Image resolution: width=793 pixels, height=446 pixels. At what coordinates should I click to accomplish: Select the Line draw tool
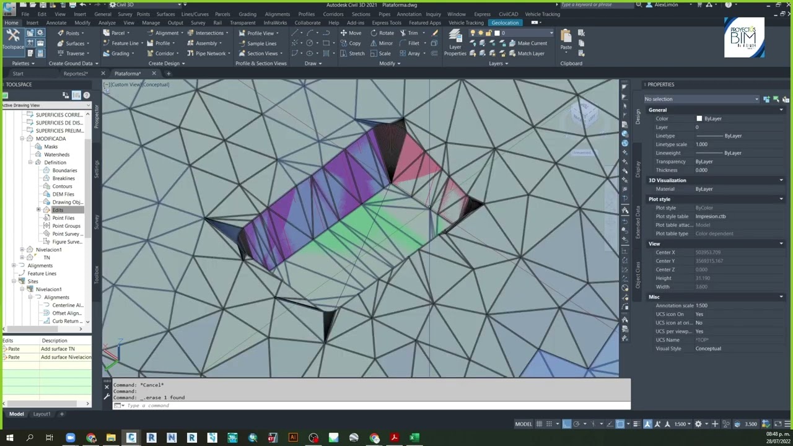click(295, 33)
